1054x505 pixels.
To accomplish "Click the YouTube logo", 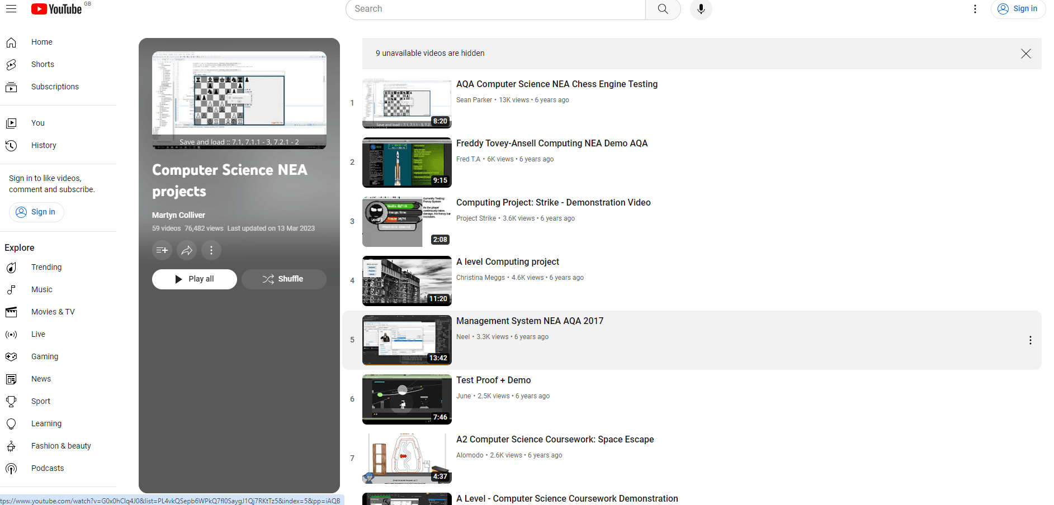I will pyautogui.click(x=57, y=9).
